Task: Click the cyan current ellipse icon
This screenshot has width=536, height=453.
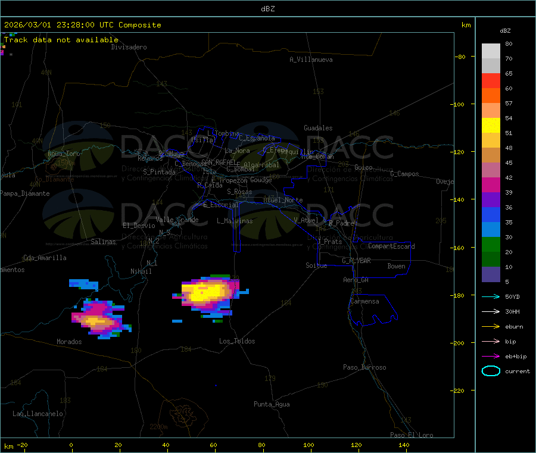Action: pyautogui.click(x=491, y=371)
